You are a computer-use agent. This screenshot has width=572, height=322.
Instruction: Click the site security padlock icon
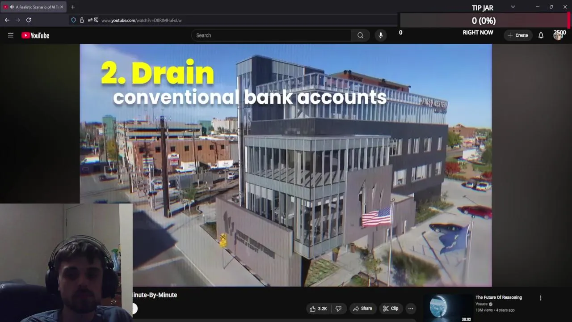tap(82, 20)
